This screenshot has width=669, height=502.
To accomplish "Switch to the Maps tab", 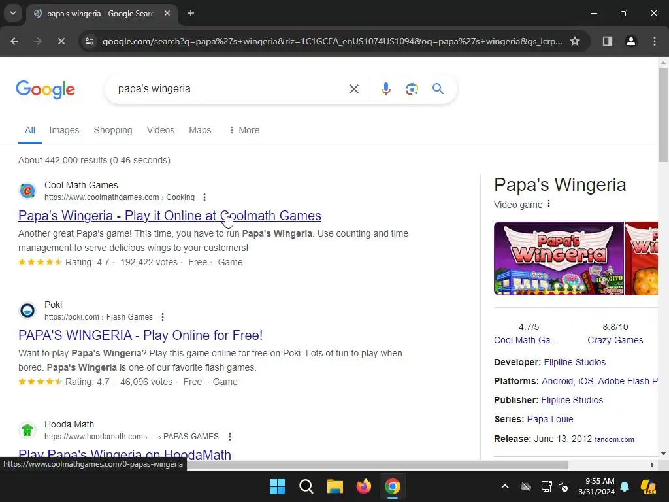I will tap(200, 130).
